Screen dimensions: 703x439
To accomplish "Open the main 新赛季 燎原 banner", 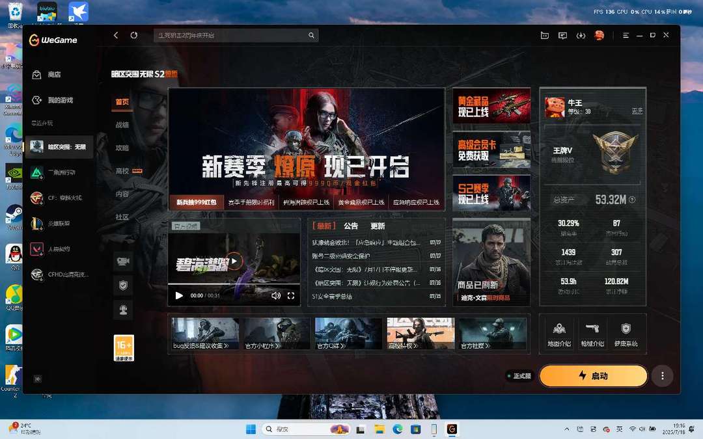I will pos(307,141).
